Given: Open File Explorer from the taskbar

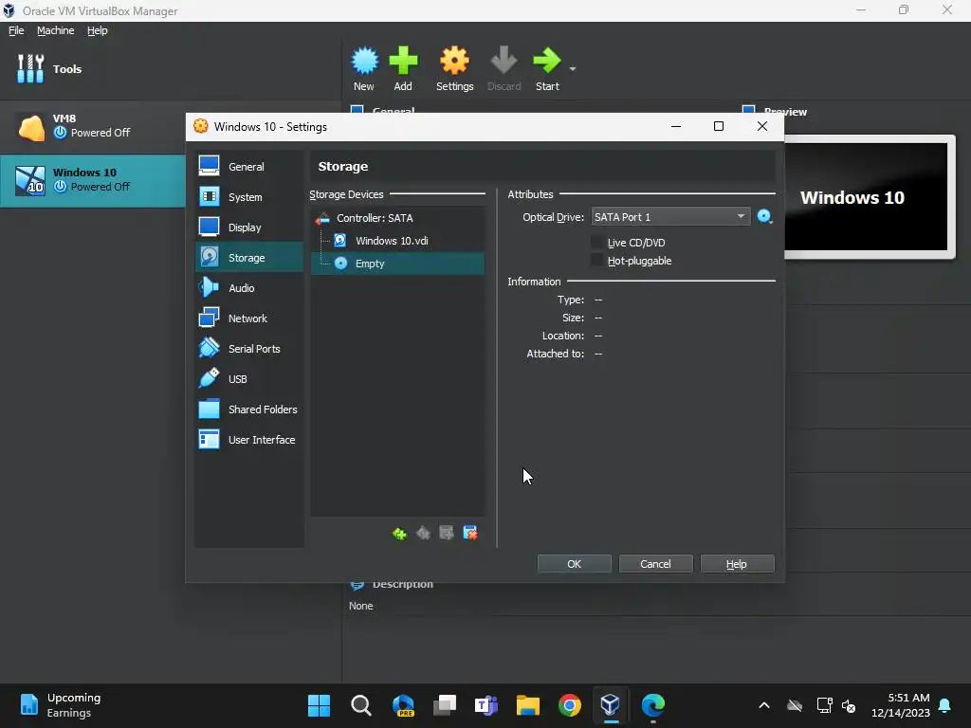Looking at the screenshot, I should click(528, 705).
